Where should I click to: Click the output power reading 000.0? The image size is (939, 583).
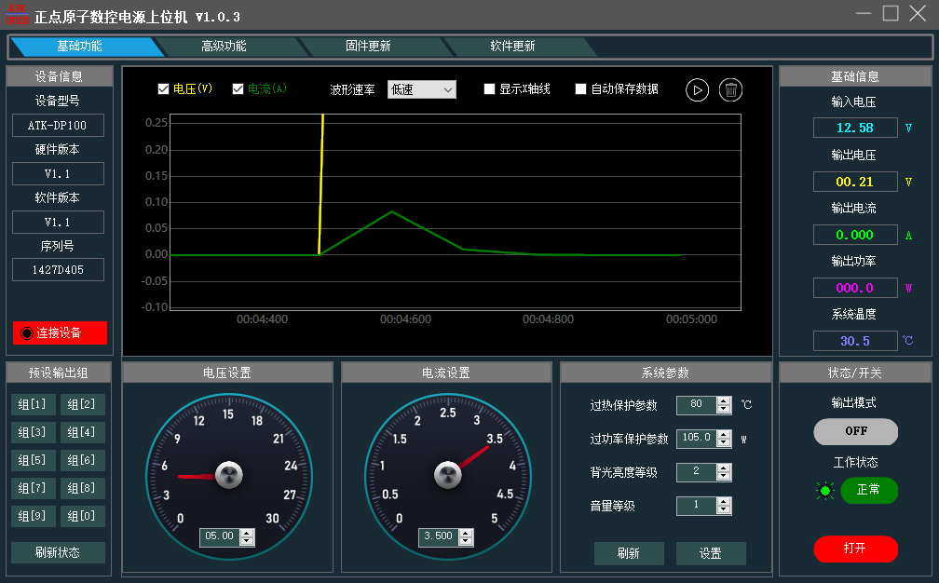pos(855,288)
